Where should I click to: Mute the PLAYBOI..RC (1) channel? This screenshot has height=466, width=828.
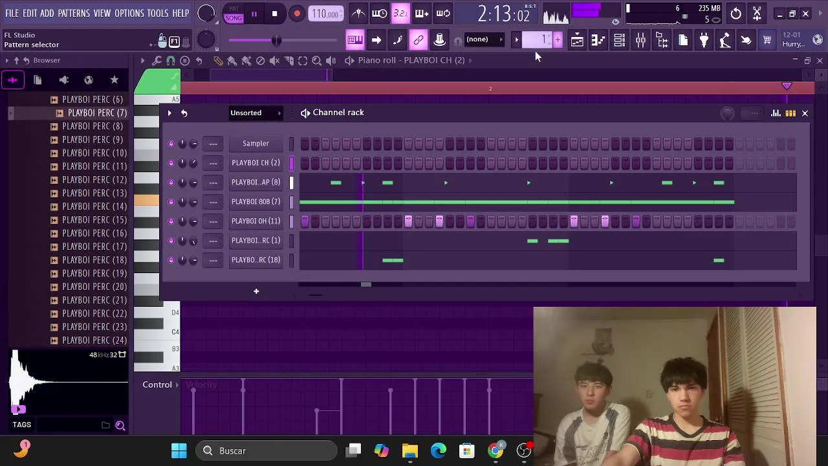point(171,241)
